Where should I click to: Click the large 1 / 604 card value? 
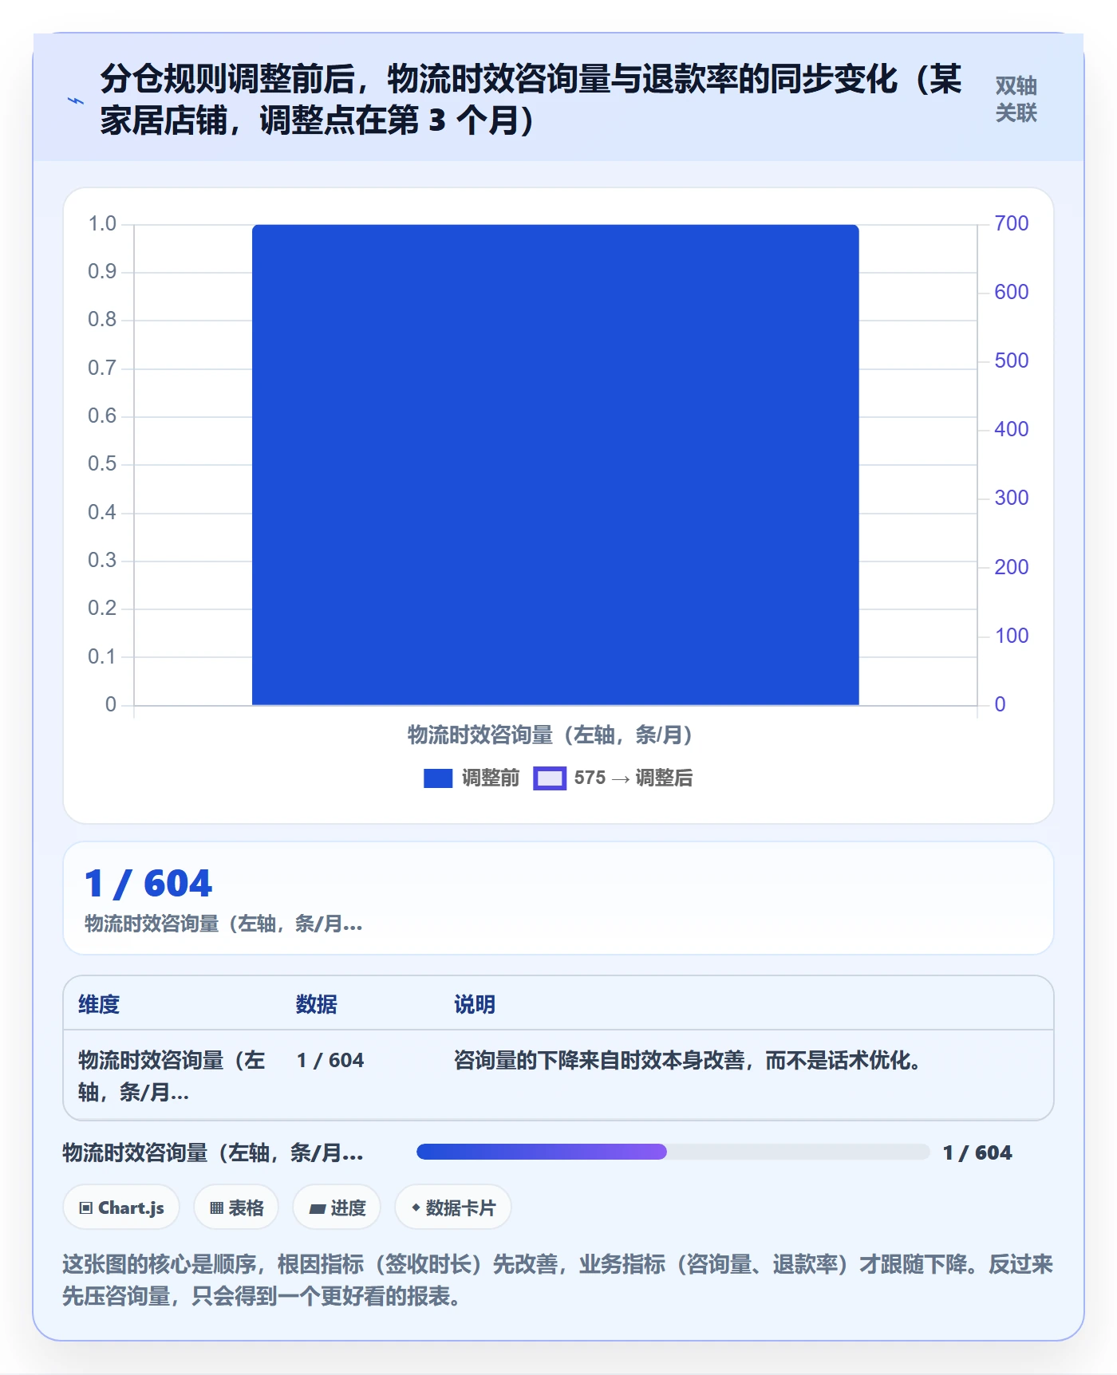pyautogui.click(x=149, y=884)
